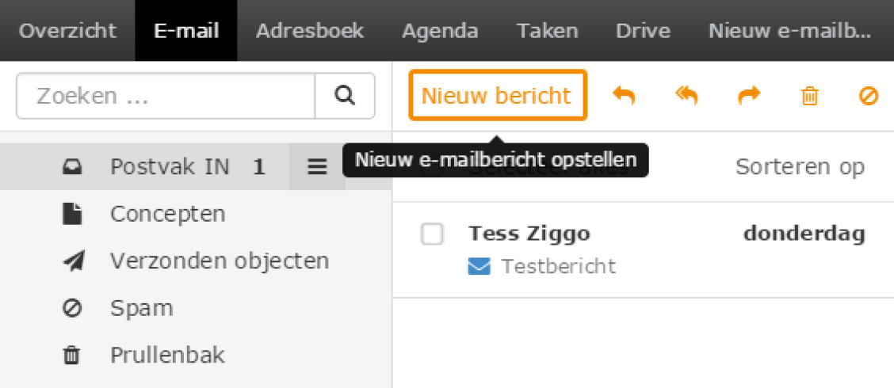This screenshot has height=388, width=894.
Task: Tick the checkbox next to Tess Ziggo
Action: [432, 234]
